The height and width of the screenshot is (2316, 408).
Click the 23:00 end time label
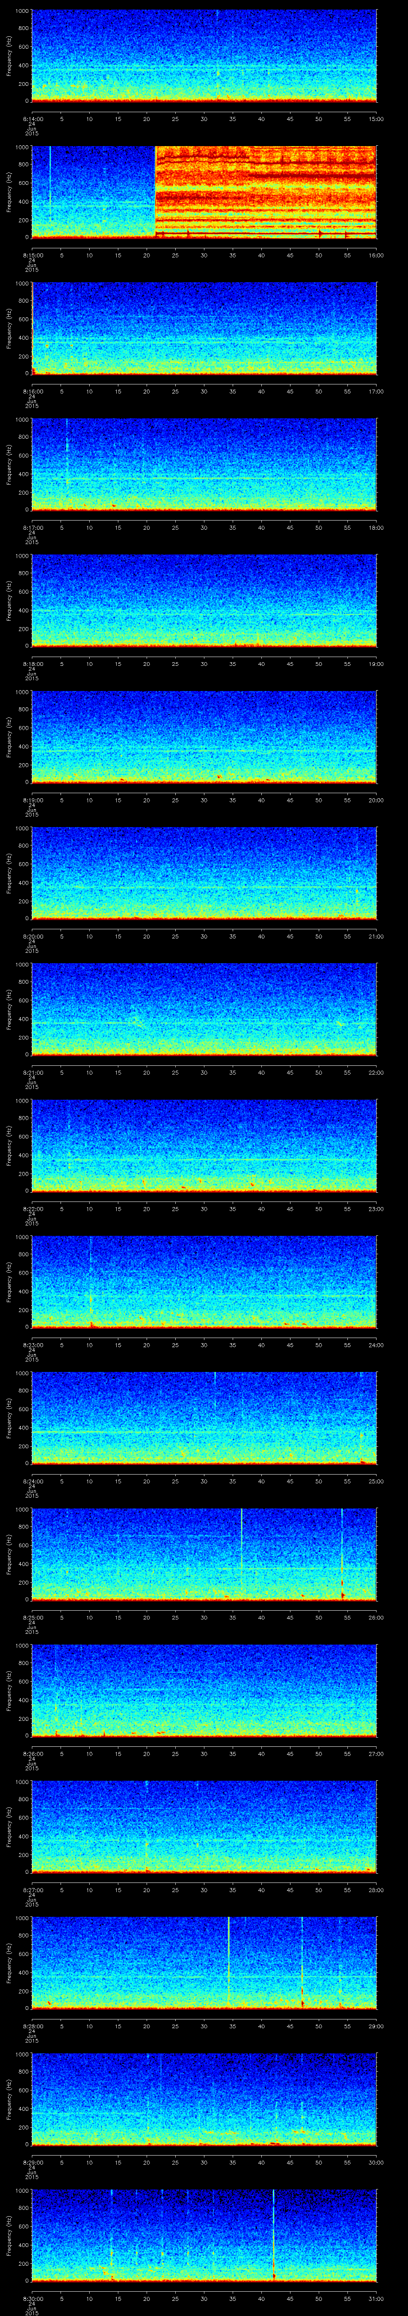(x=377, y=1208)
